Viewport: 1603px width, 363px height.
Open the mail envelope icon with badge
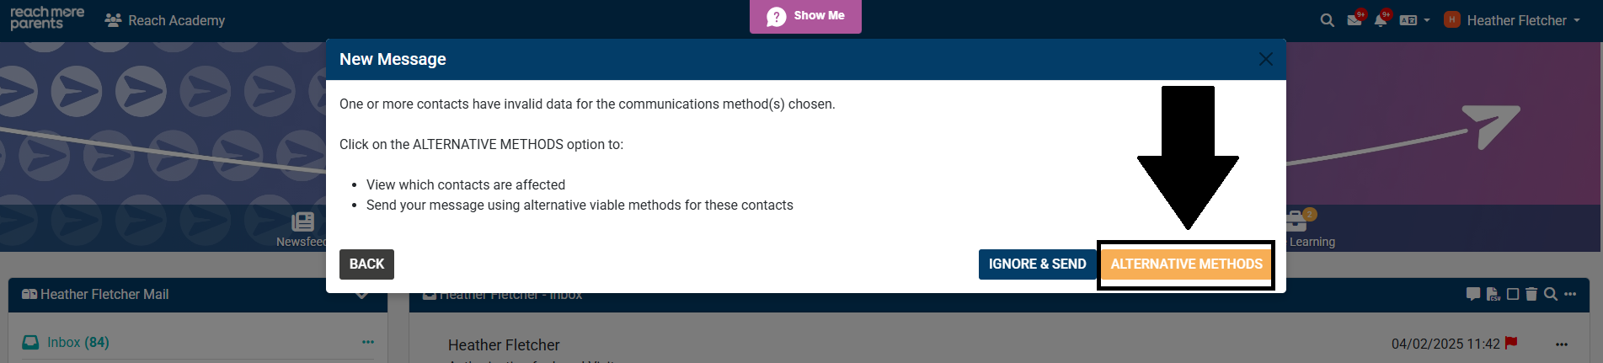tap(1355, 20)
